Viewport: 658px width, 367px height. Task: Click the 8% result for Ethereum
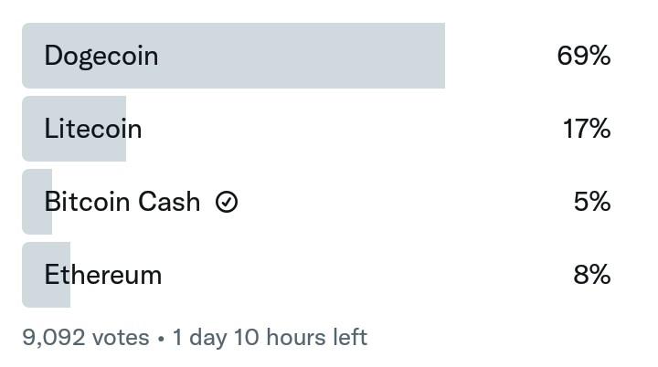(x=592, y=275)
